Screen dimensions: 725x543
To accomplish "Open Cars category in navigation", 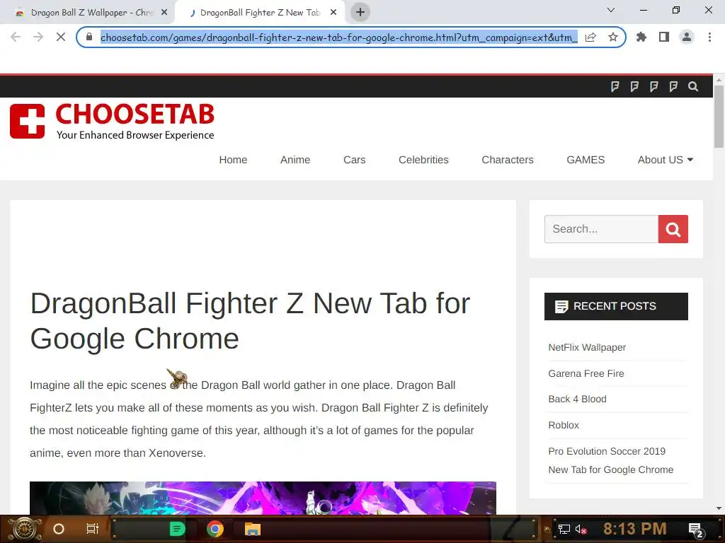I will pos(354,160).
